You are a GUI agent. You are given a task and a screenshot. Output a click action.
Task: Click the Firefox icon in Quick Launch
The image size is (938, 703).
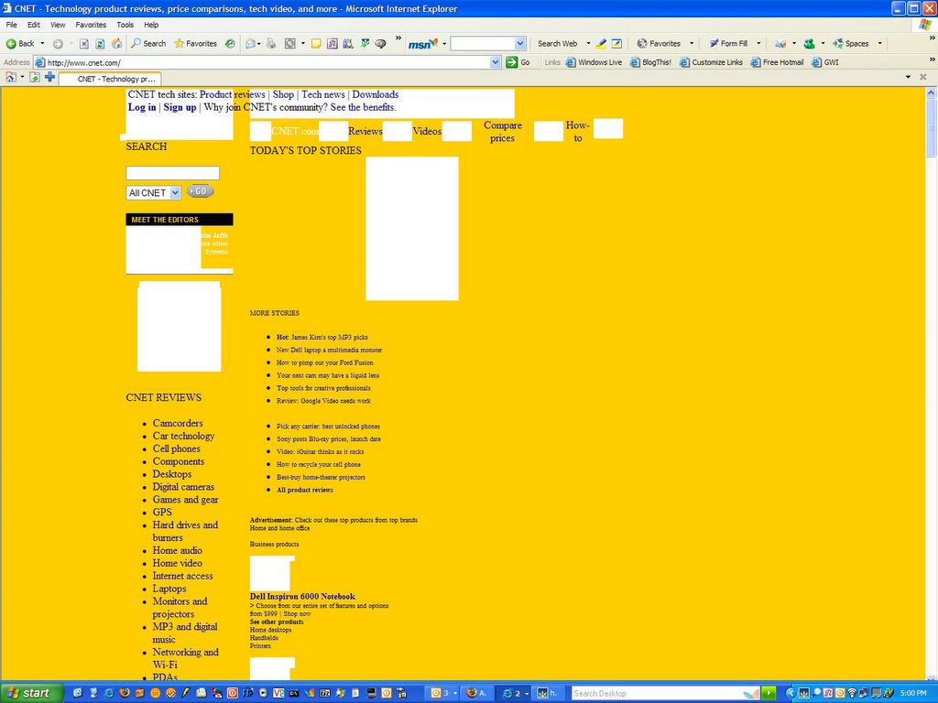[x=125, y=693]
